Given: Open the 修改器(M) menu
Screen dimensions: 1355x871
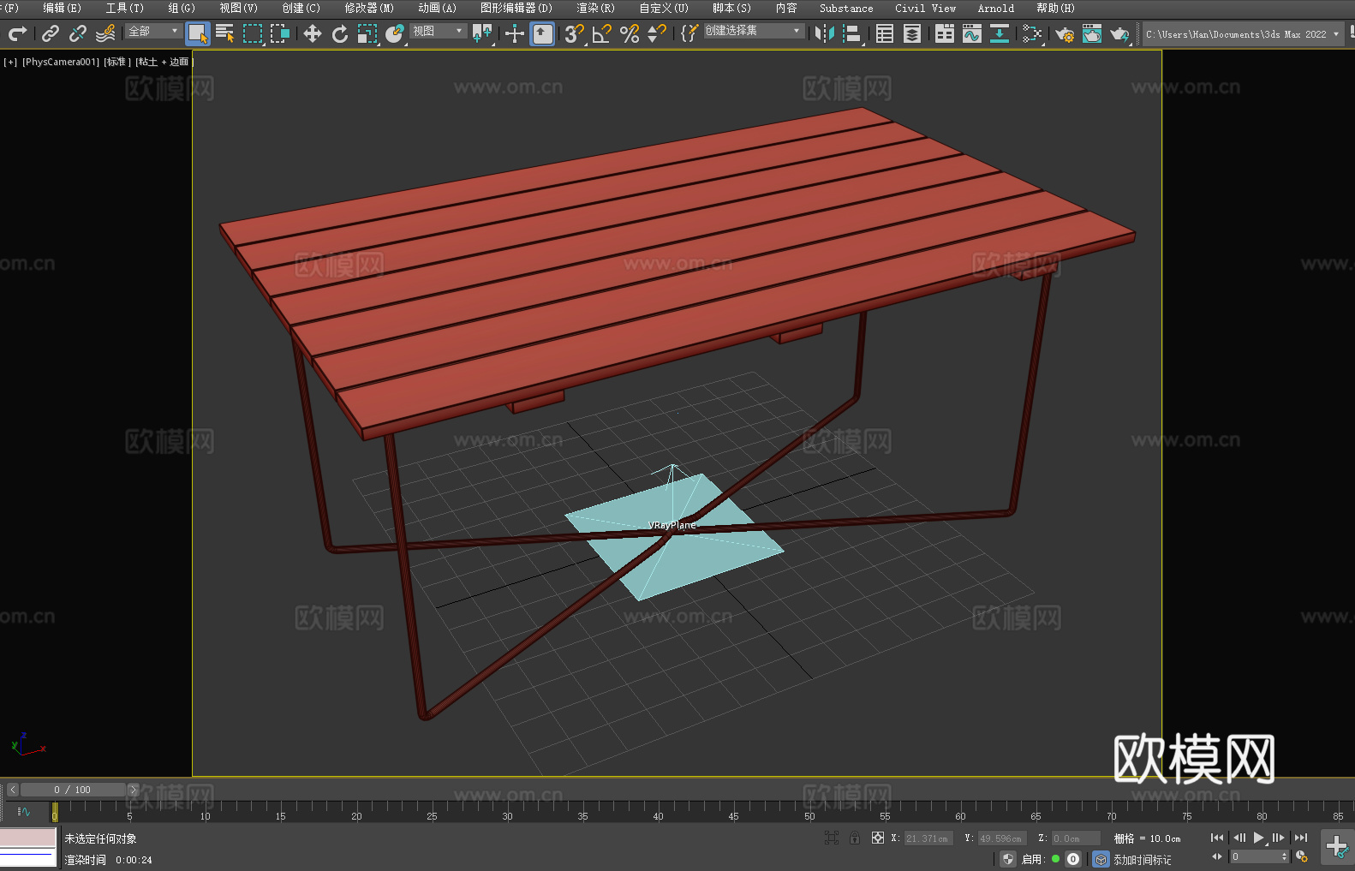Looking at the screenshot, I should 369,8.
